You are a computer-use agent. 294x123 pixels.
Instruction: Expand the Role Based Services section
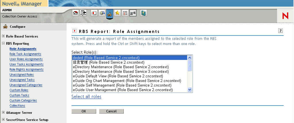[3, 36]
